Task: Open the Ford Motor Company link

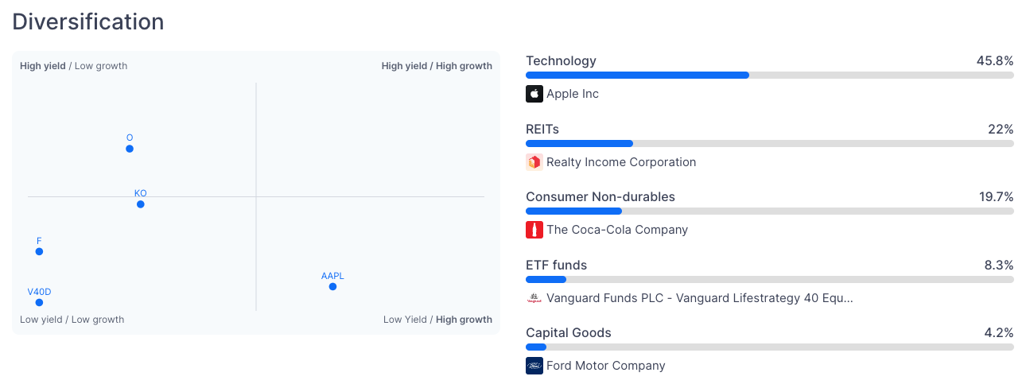Action: coord(606,366)
